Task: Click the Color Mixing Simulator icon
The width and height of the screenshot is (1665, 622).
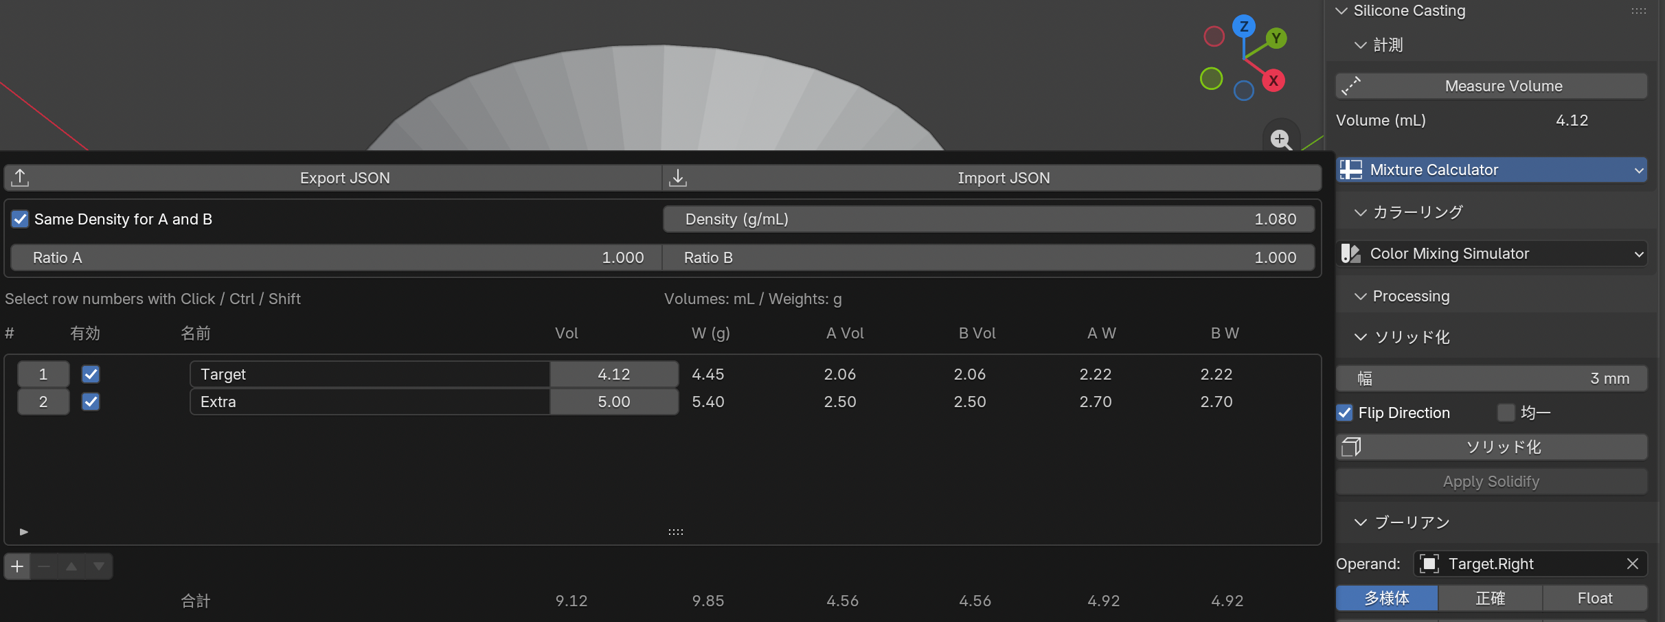Action: [1351, 253]
